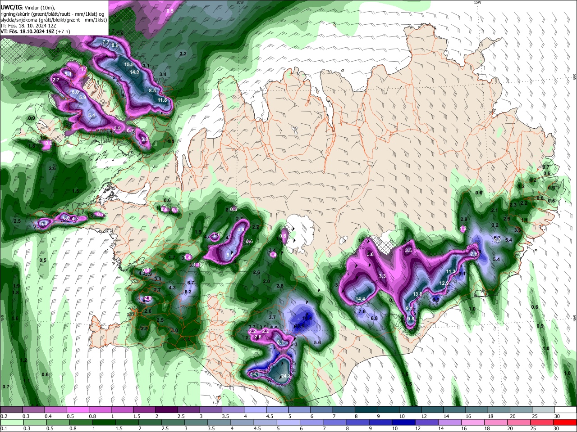Click the 11.8 value on the map
This screenshot has height=432, width=577.
tap(162, 100)
